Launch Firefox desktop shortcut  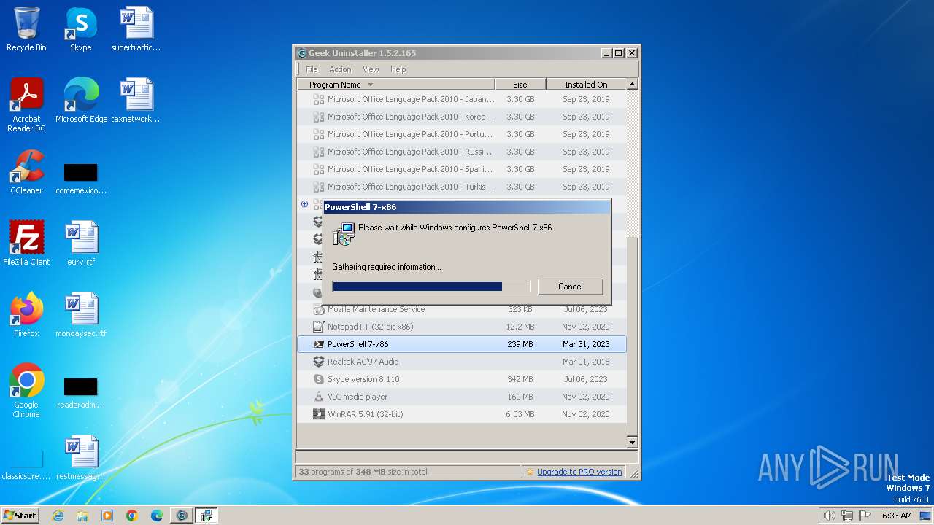point(26,316)
